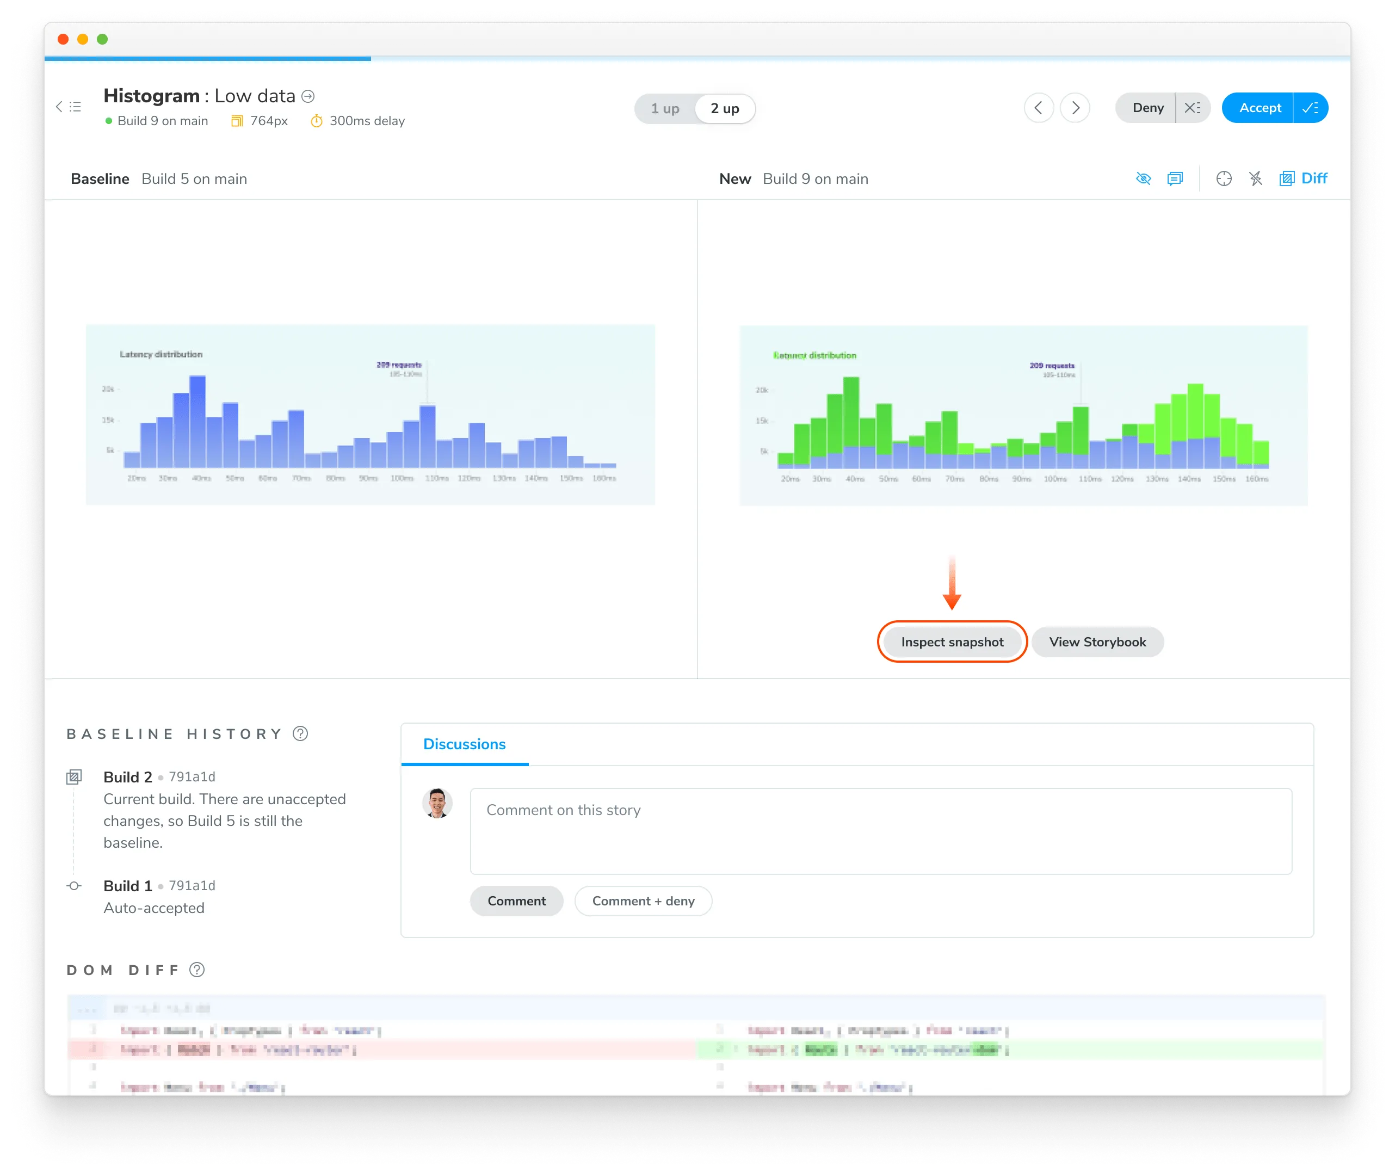1395x1172 pixels.
Task: Switch to 1 up view
Action: pyautogui.click(x=665, y=108)
